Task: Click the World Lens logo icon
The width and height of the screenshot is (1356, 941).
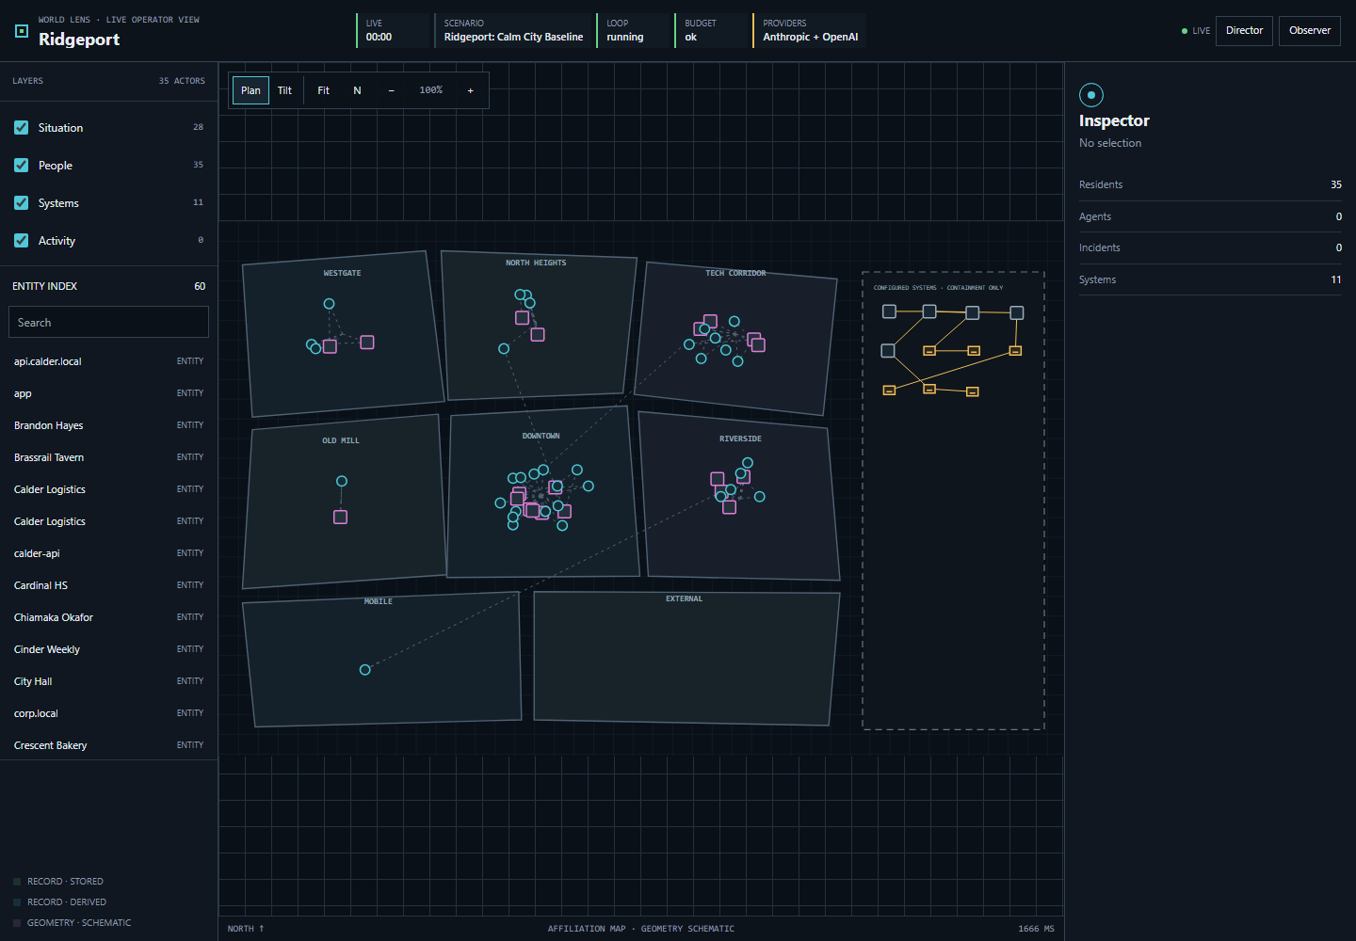Action: pyautogui.click(x=22, y=31)
